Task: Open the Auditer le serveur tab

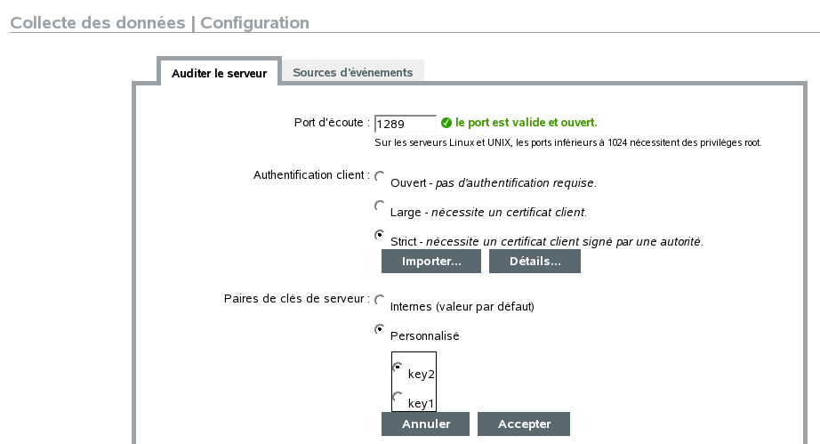Action: click(219, 73)
